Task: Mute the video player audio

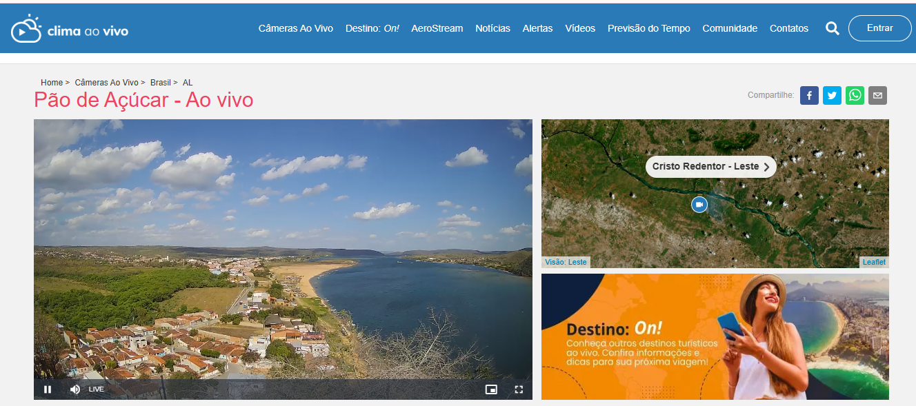Action: (x=74, y=389)
